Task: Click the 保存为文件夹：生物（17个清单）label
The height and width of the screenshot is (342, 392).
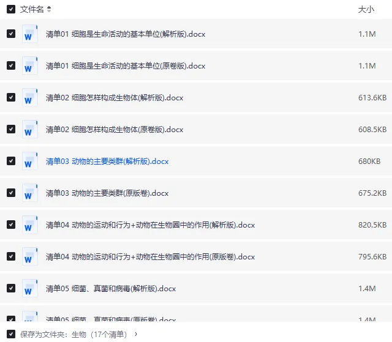Action: pyautogui.click(x=73, y=334)
